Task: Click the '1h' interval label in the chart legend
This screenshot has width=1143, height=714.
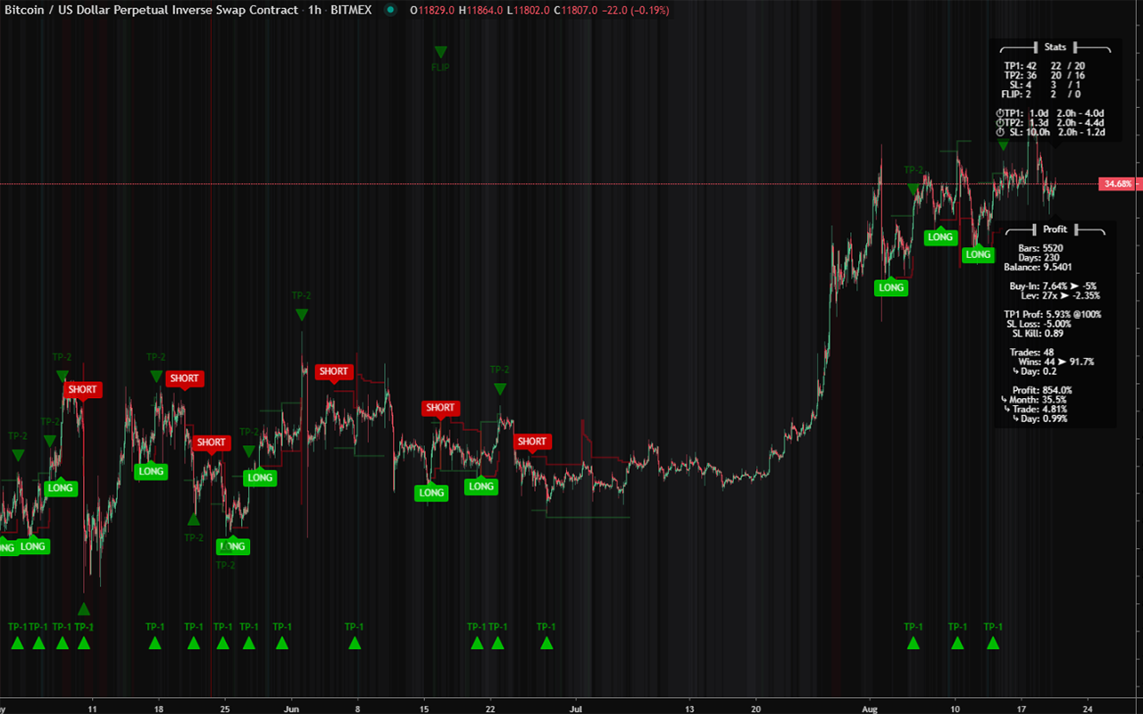Action: click(x=315, y=11)
